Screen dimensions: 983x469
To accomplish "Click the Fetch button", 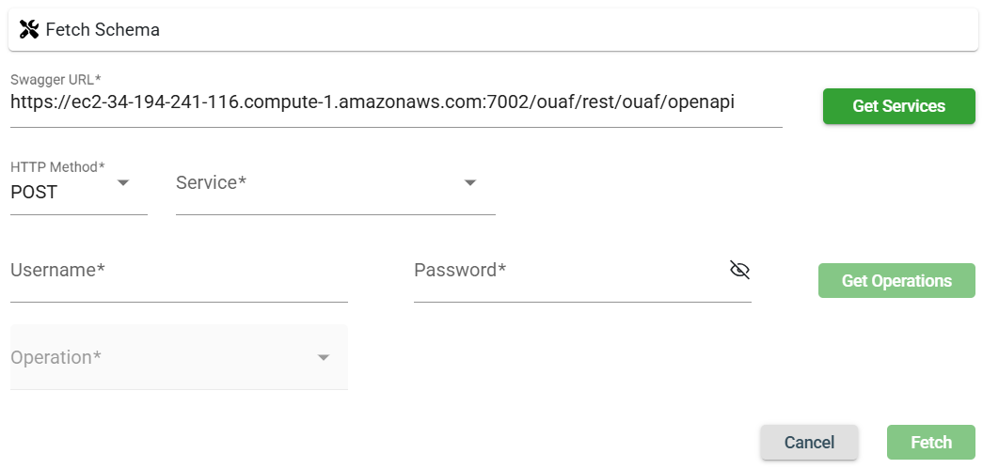I will (x=930, y=443).
